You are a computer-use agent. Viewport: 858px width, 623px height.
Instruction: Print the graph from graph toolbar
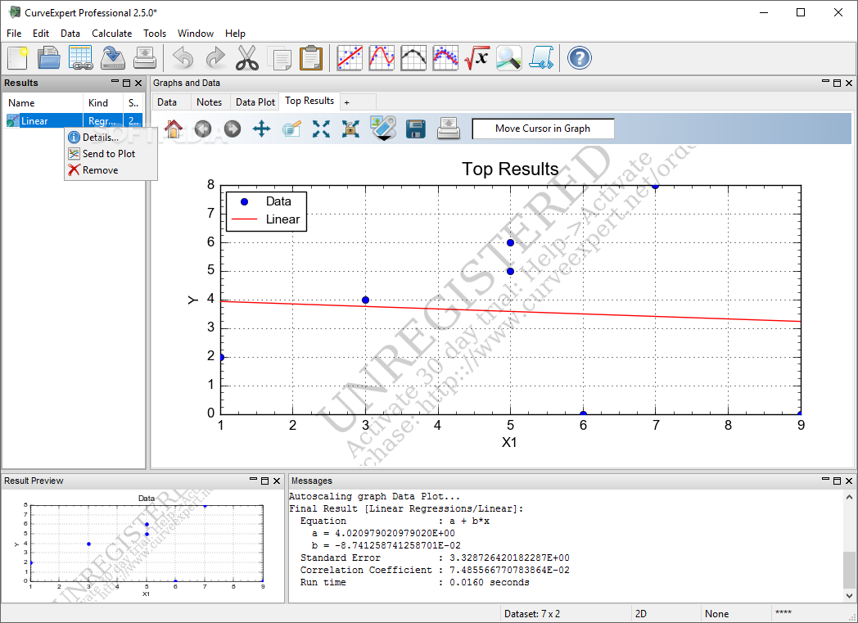coord(449,129)
